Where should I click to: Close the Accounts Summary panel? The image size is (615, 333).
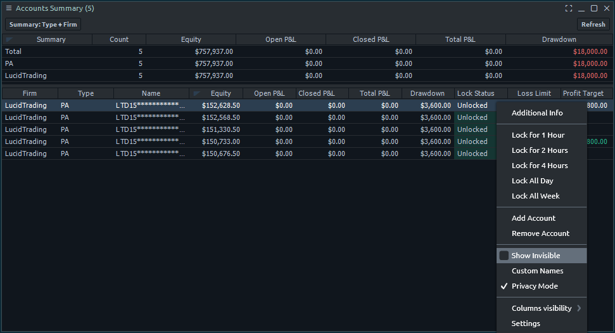coord(607,8)
